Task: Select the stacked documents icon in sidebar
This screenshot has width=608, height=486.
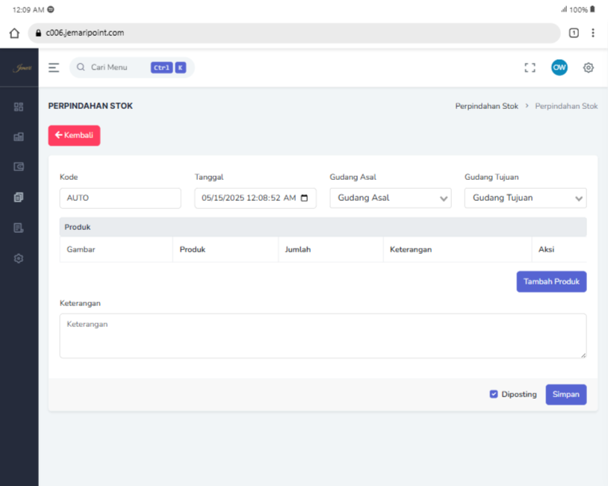Action: (x=19, y=198)
